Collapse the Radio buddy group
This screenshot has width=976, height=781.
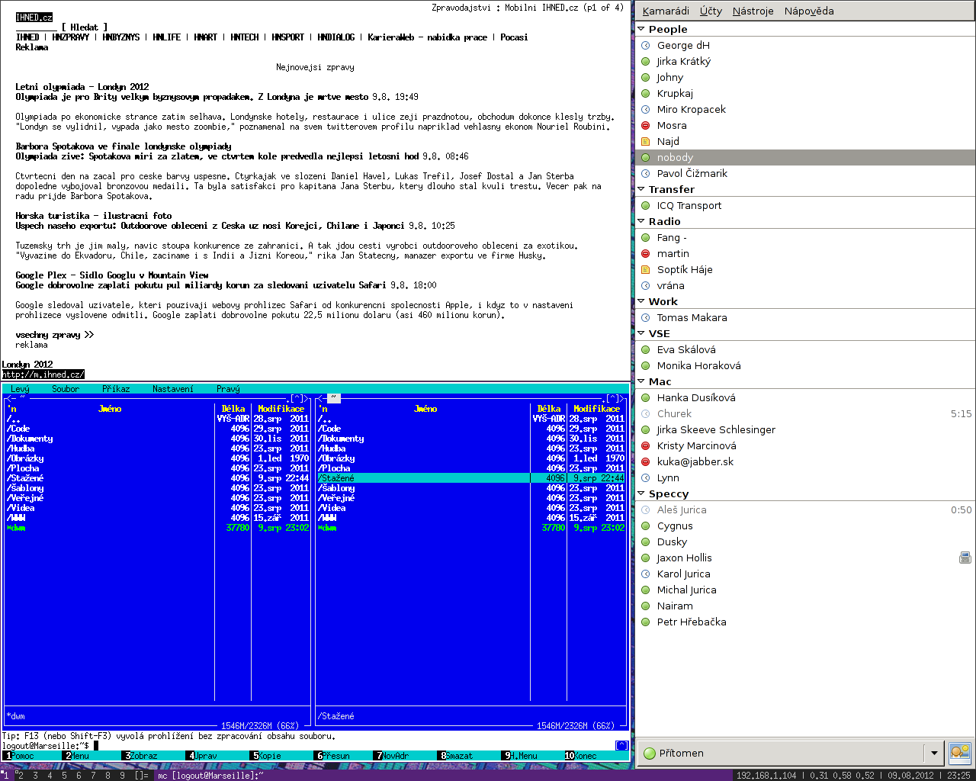click(641, 221)
